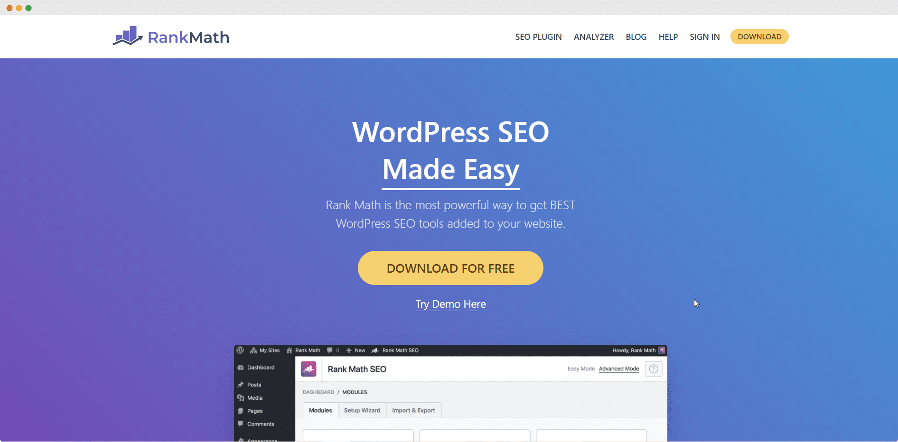Click the user avatar in admin bar
Viewport: 898px width, 442px height.
point(662,350)
